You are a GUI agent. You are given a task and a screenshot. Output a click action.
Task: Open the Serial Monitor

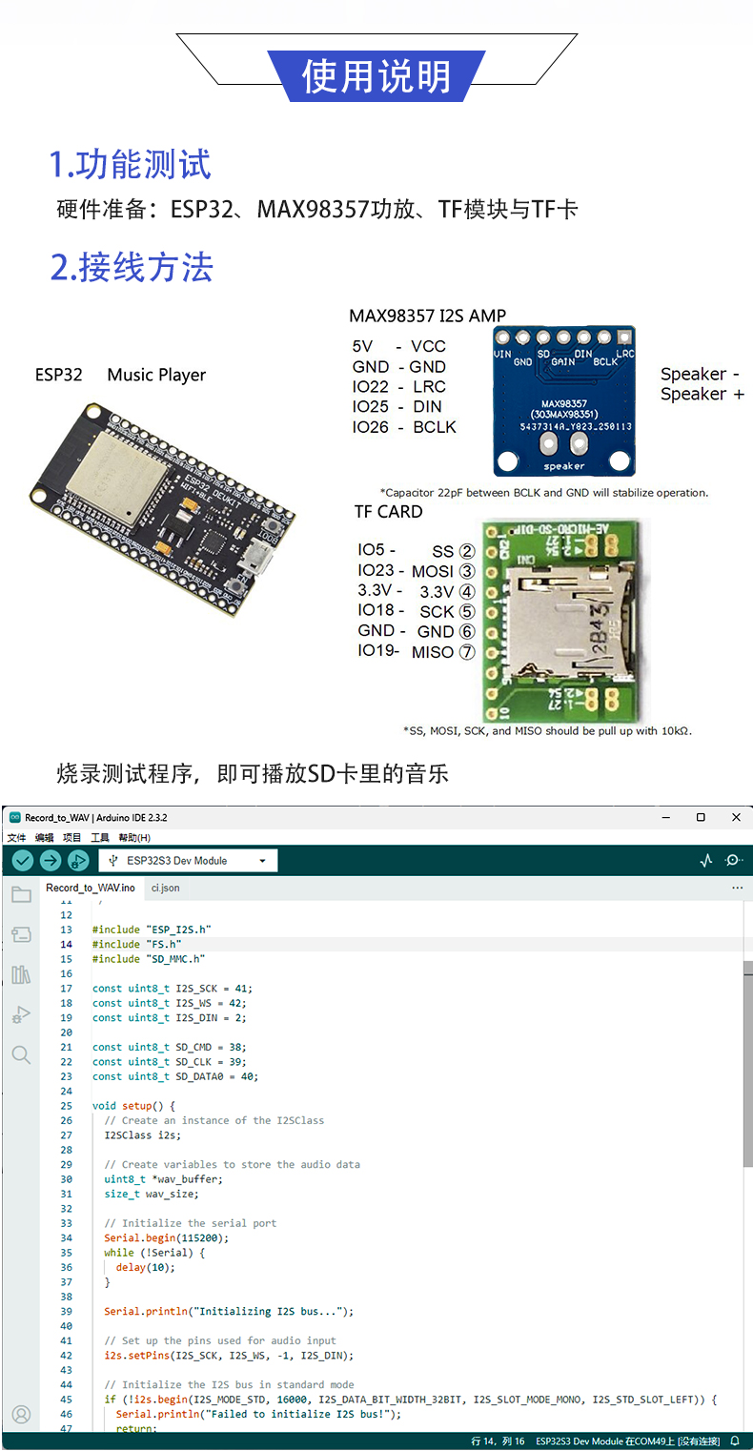click(x=734, y=860)
